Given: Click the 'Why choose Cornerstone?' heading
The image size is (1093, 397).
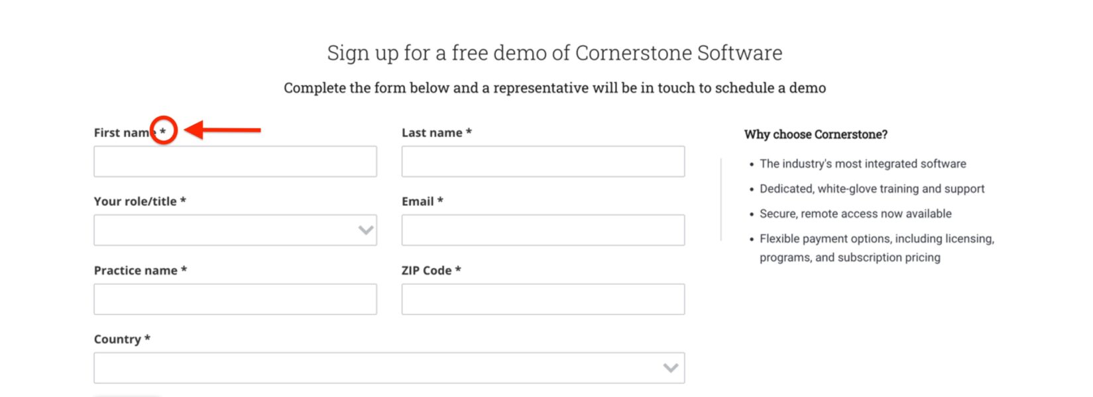Looking at the screenshot, I should (815, 134).
